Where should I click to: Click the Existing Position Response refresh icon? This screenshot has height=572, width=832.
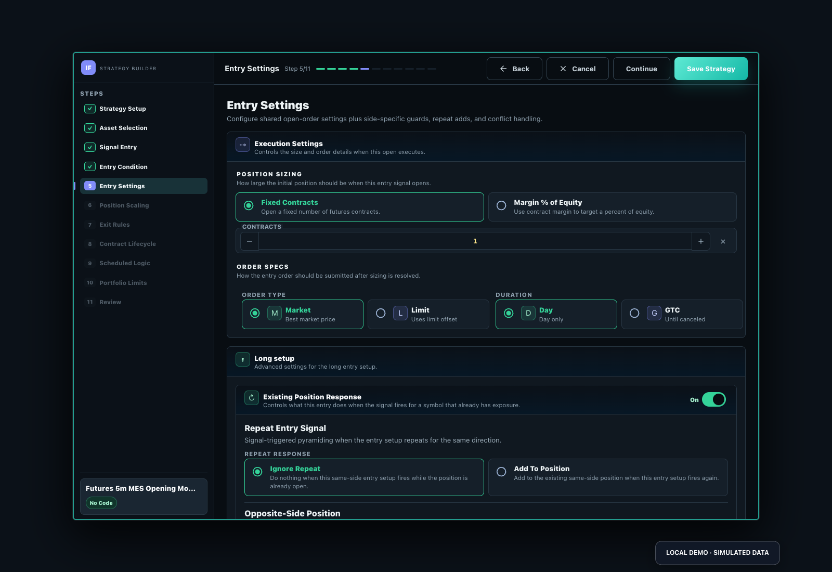pyautogui.click(x=252, y=398)
